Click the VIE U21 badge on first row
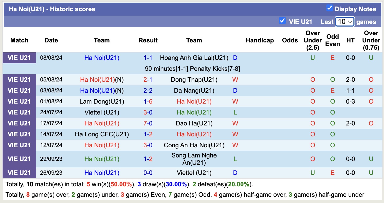Viewport: 384px width, 203px height. tap(19, 58)
